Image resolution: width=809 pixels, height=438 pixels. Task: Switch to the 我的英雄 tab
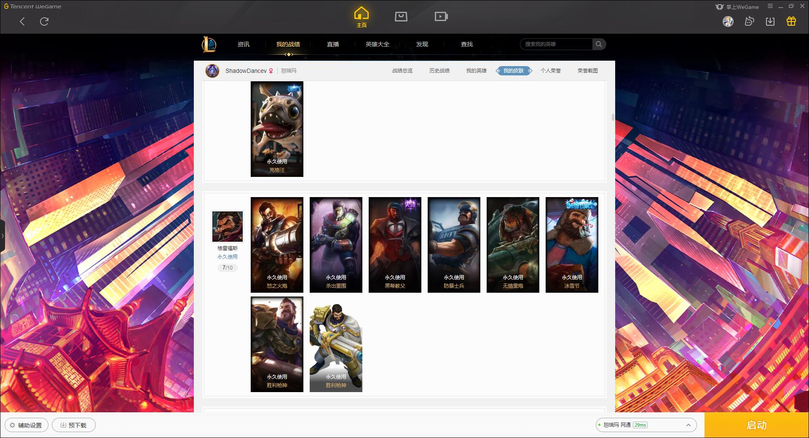(x=477, y=71)
